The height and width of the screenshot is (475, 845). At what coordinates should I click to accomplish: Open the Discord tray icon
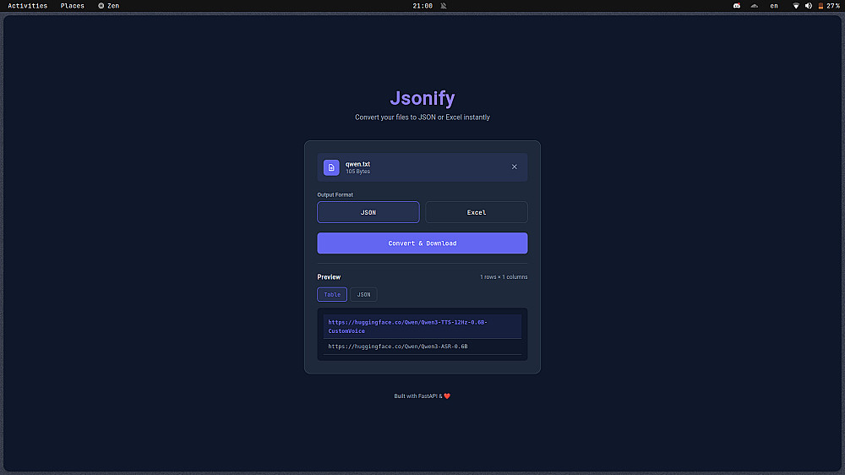coord(737,5)
